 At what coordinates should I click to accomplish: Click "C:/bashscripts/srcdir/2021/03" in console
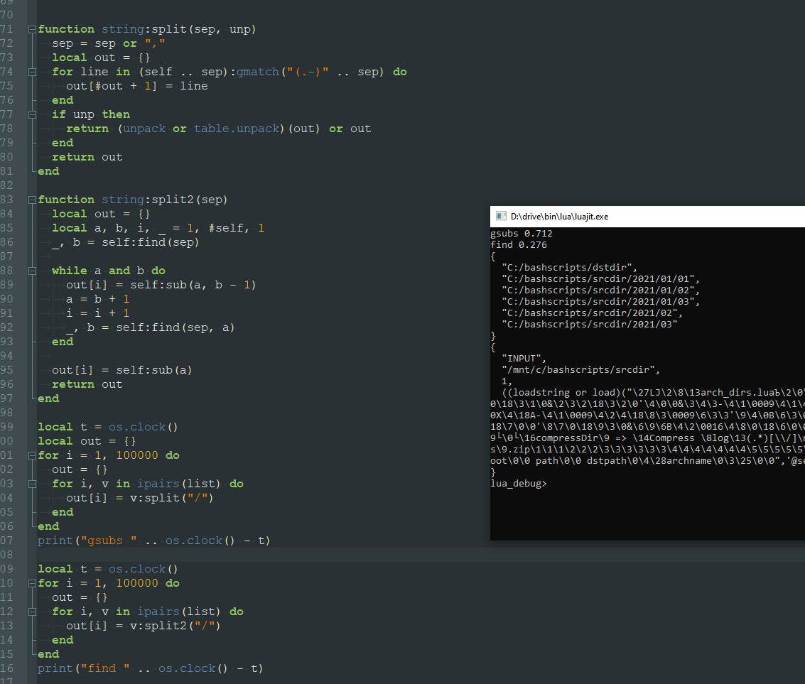(x=590, y=324)
